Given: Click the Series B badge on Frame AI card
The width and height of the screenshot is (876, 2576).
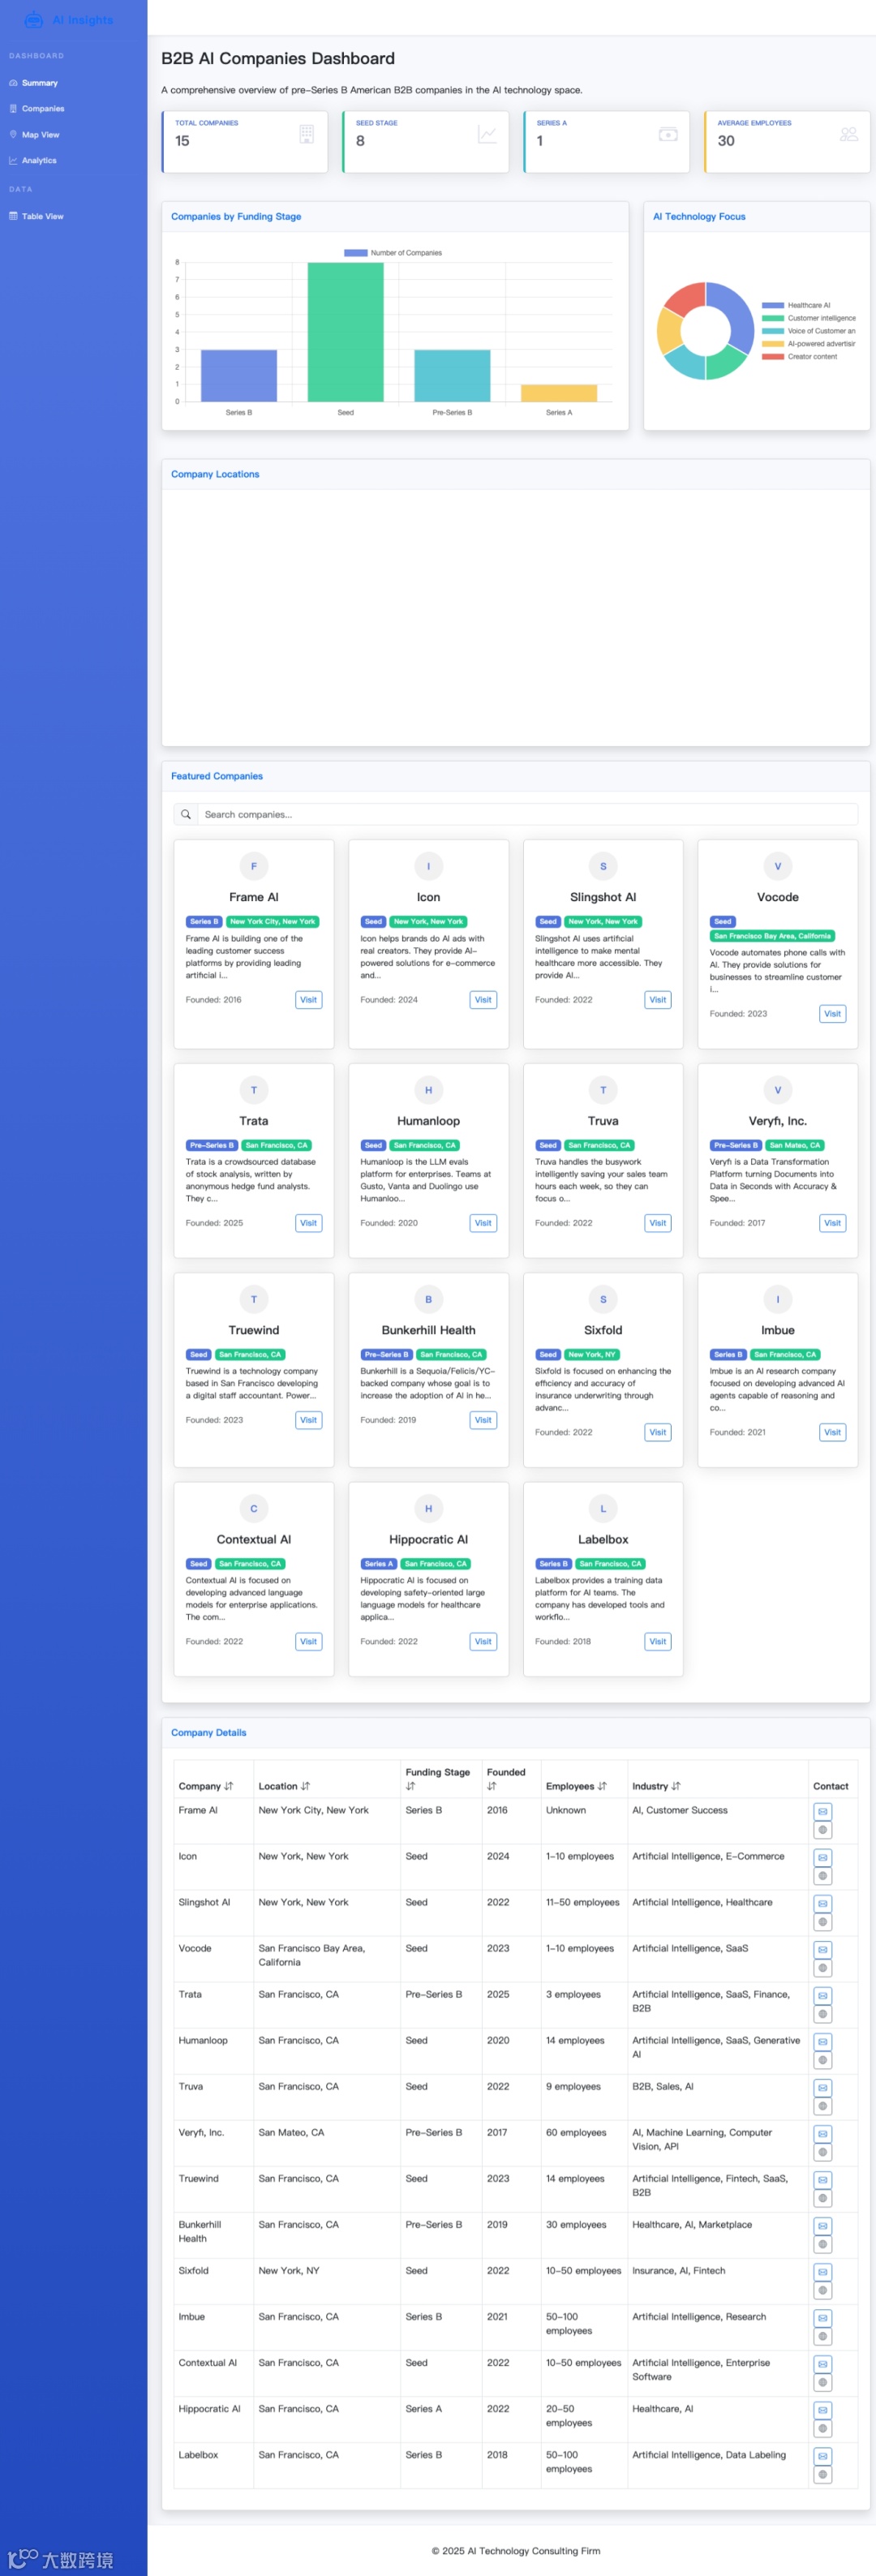Looking at the screenshot, I should 203,922.
